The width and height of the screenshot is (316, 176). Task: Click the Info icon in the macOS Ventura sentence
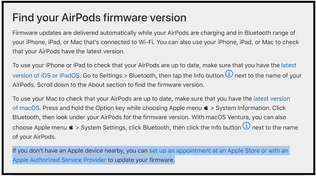tap(246, 126)
